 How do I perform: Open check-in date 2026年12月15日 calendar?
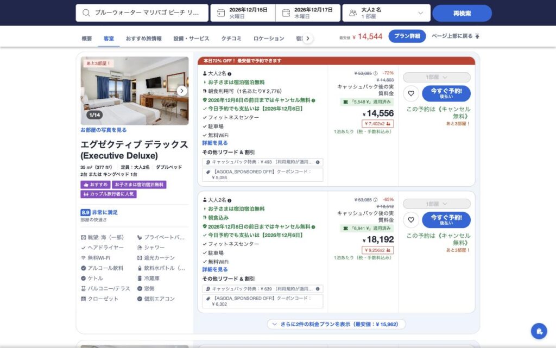243,13
